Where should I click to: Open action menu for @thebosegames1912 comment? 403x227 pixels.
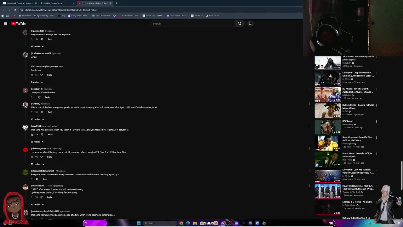[309, 148]
